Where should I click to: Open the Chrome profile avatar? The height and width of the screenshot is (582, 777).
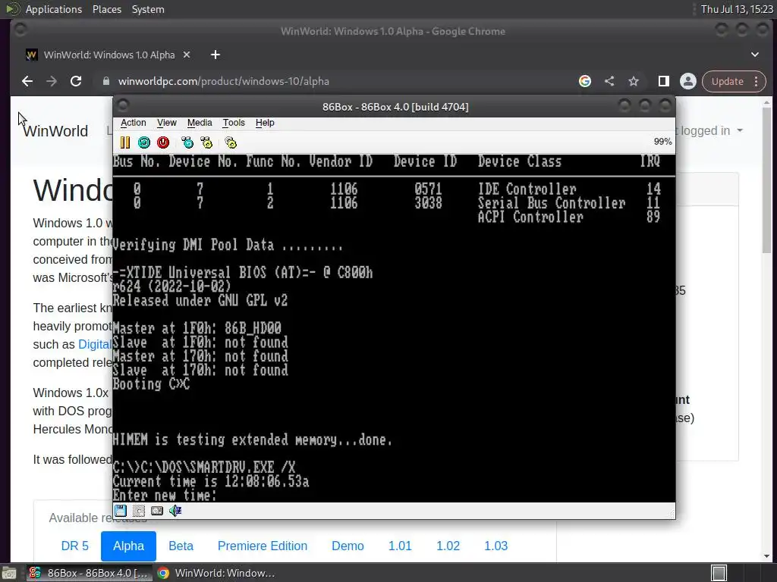tap(687, 81)
